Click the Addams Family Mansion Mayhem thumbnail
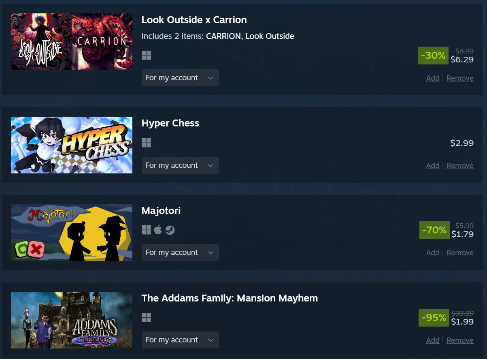The height and width of the screenshot is (359, 487). [72, 320]
